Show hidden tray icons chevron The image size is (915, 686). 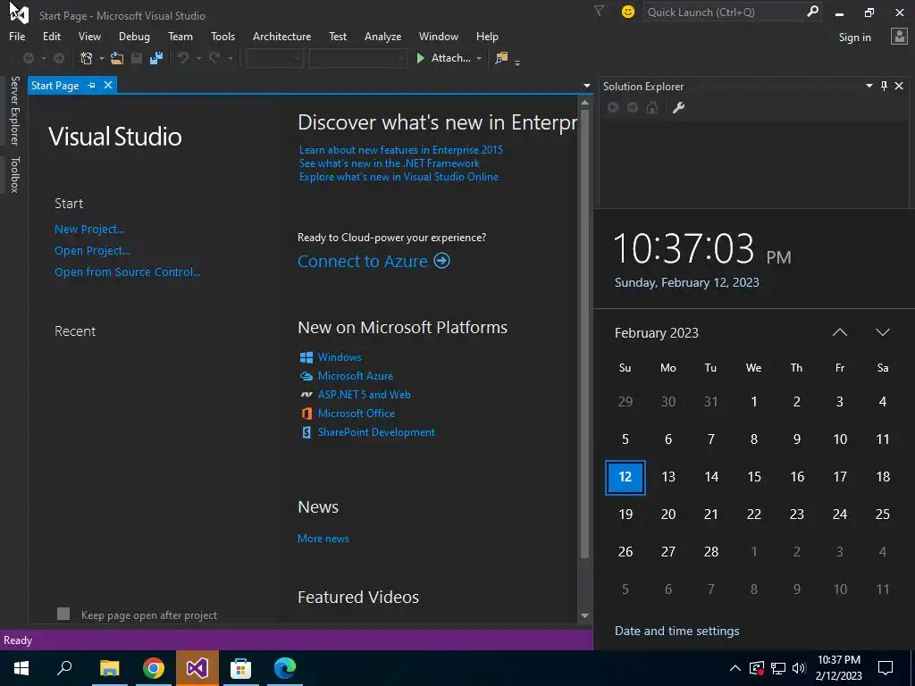735,668
